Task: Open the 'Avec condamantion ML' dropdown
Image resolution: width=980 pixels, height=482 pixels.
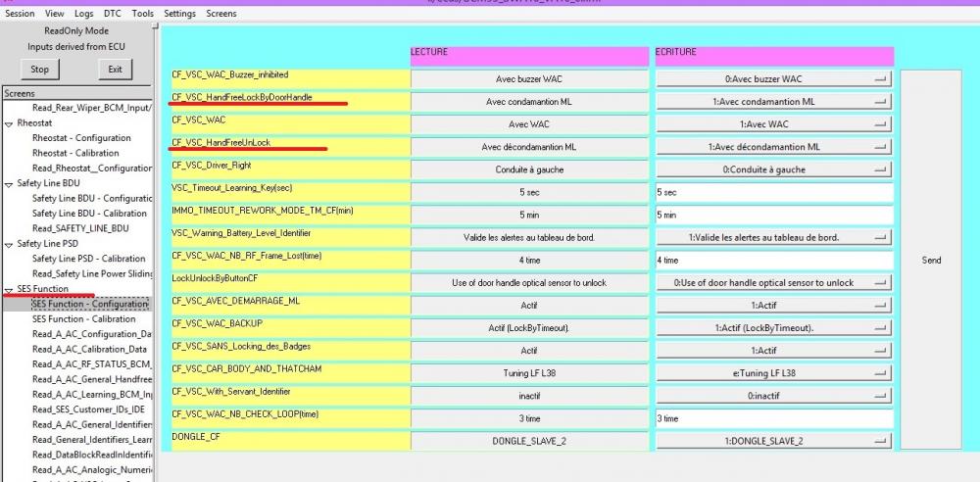Action: pyautogui.click(x=774, y=102)
